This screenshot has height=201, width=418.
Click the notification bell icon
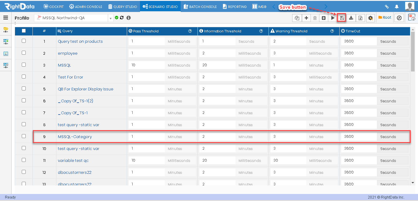click(397, 6)
